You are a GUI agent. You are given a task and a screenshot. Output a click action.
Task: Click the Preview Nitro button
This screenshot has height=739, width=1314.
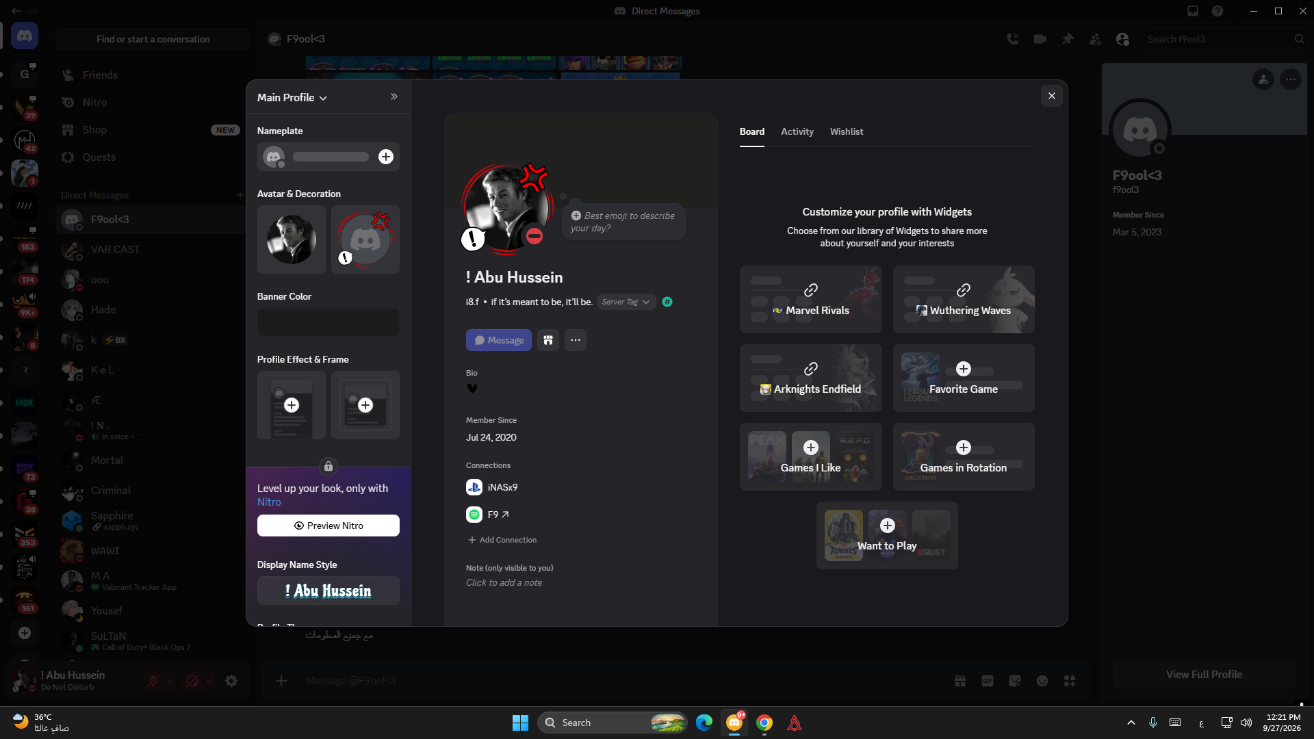(328, 526)
